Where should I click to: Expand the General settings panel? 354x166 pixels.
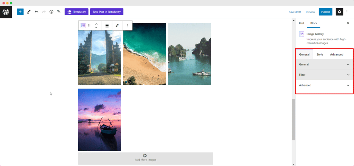(324, 65)
